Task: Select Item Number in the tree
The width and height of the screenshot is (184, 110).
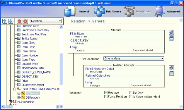Action: click(30, 55)
